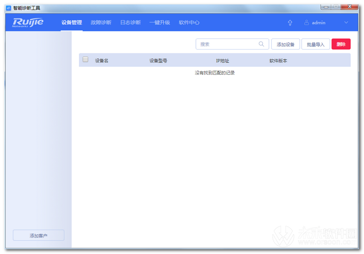Screen dimensions: 364x254
Task: Click the 设备名 column header
Action: pyautogui.click(x=102, y=61)
